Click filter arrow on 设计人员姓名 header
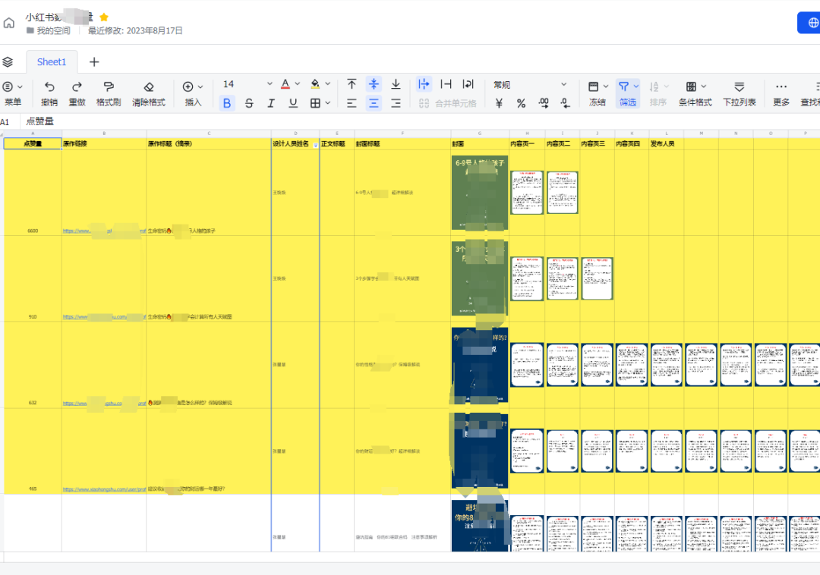This screenshot has width=820, height=575. 315,145
